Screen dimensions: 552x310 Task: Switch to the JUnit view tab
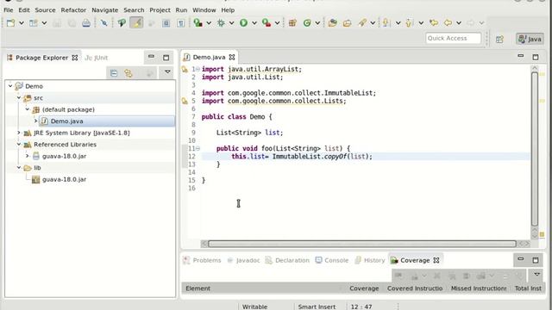click(96, 58)
